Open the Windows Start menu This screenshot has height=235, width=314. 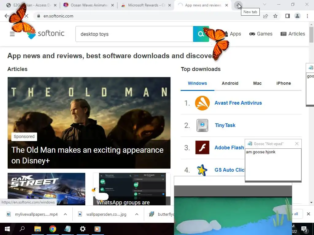point(7,229)
